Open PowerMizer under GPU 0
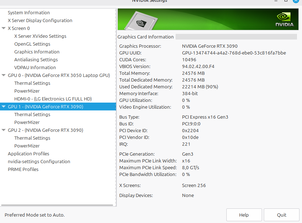302x223 pixels. pos(27,91)
